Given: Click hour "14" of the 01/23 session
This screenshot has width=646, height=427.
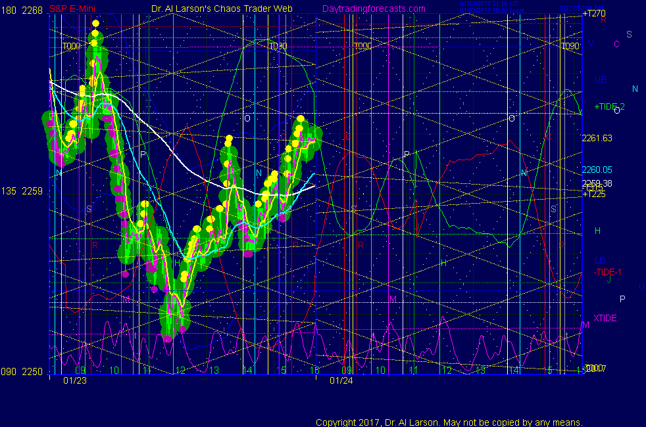Looking at the screenshot, I should (247, 371).
